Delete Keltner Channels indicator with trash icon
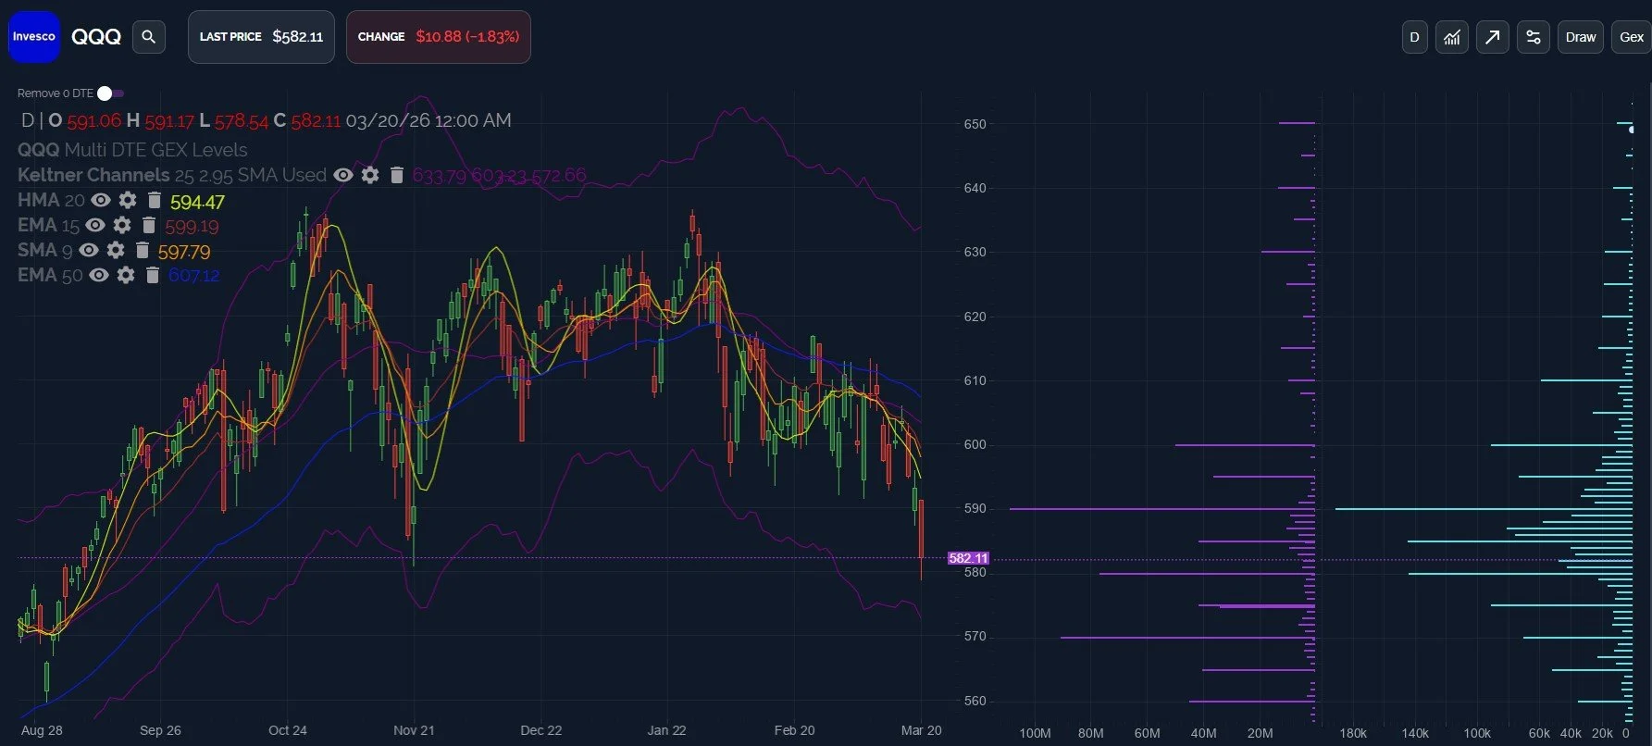 (397, 175)
